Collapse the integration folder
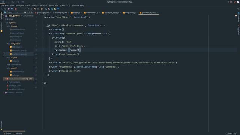Screen dimensions: 240x135 (x=7, y=43)
